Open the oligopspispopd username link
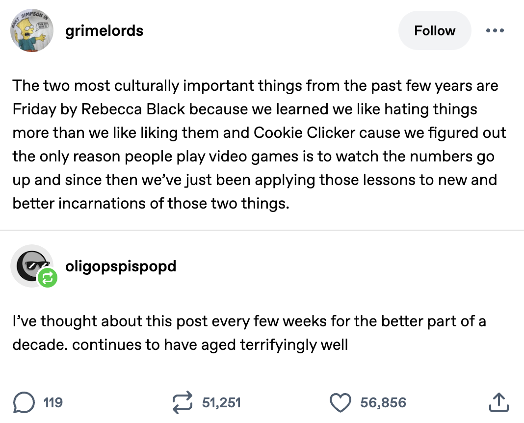Image resolution: width=524 pixels, height=423 pixels. click(x=121, y=266)
